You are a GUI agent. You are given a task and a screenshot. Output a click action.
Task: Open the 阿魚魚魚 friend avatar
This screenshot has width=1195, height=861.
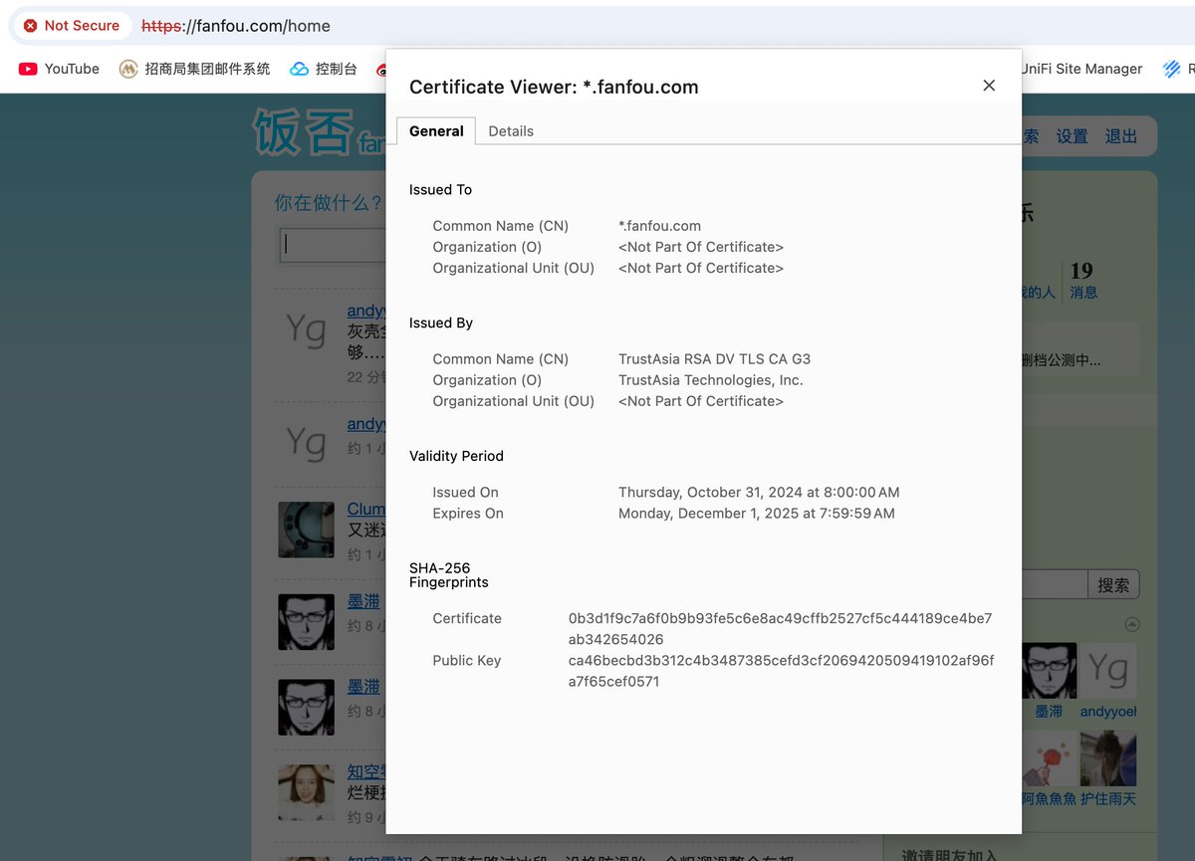(1049, 758)
